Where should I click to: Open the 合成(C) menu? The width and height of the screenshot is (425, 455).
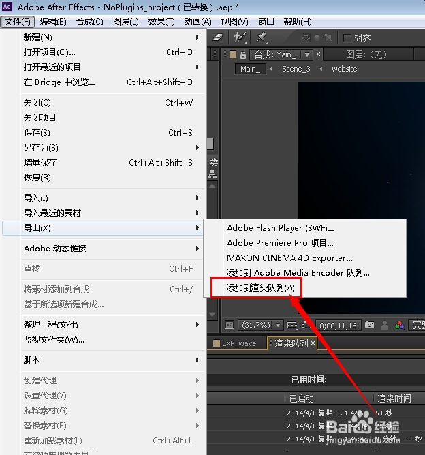[90, 22]
